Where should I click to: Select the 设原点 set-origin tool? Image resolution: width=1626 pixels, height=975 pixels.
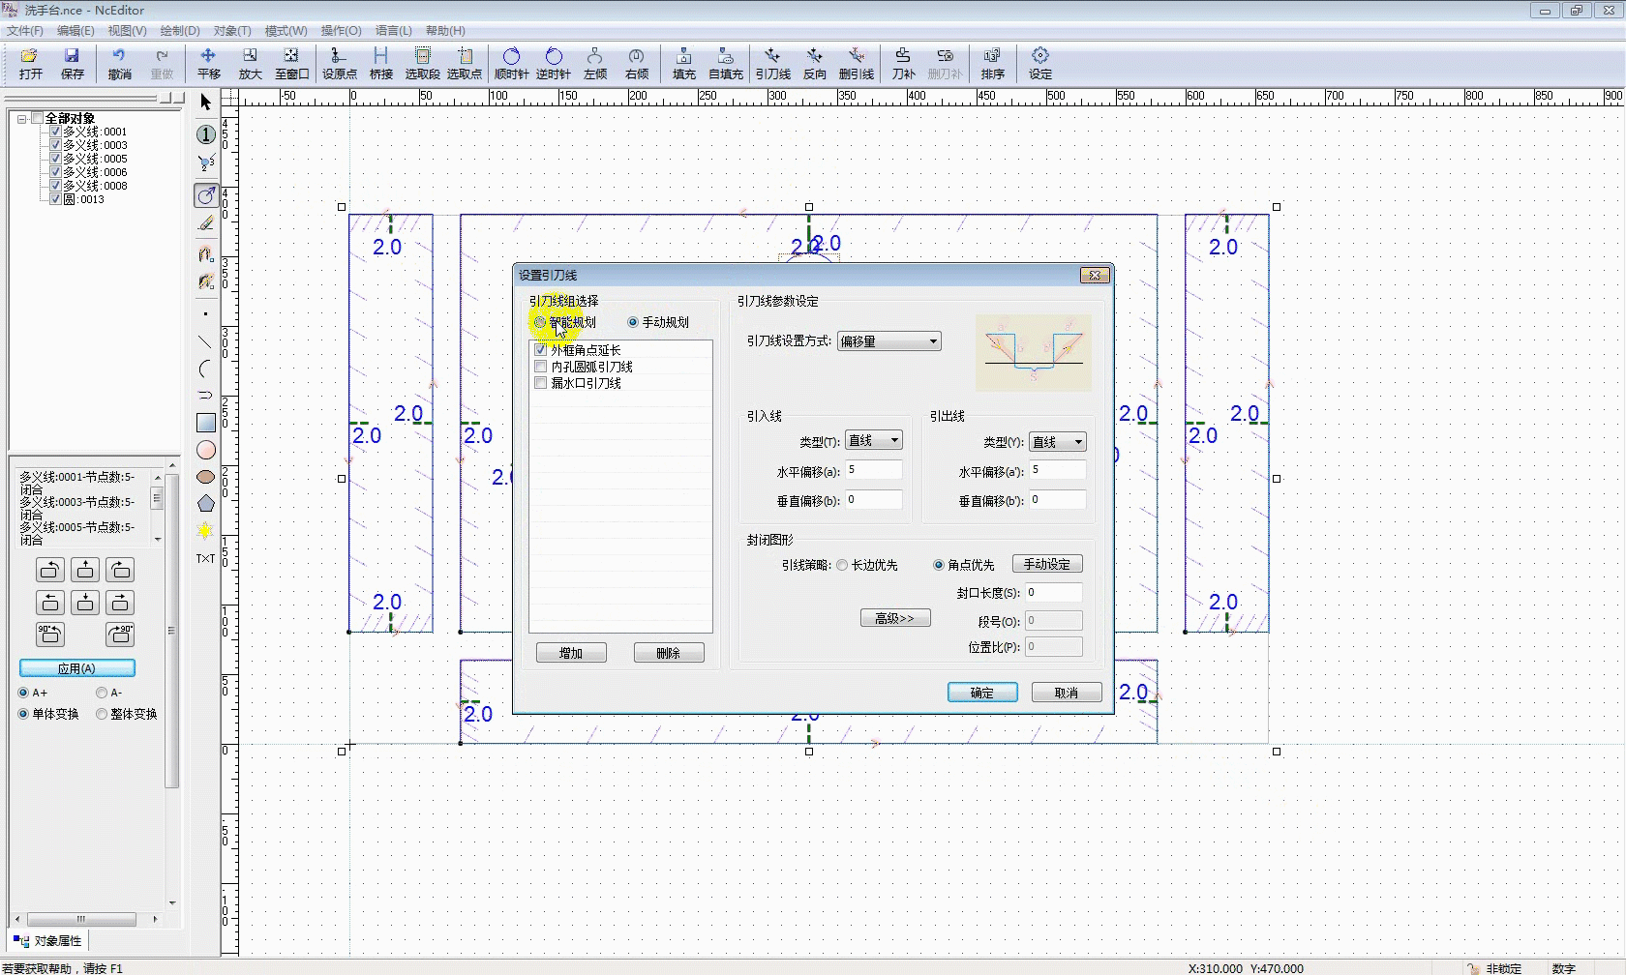[x=339, y=64]
